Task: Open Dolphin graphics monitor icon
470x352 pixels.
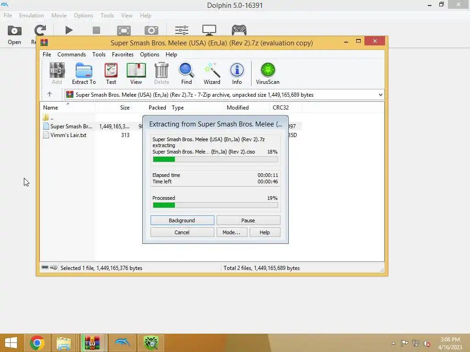Action: (209, 30)
